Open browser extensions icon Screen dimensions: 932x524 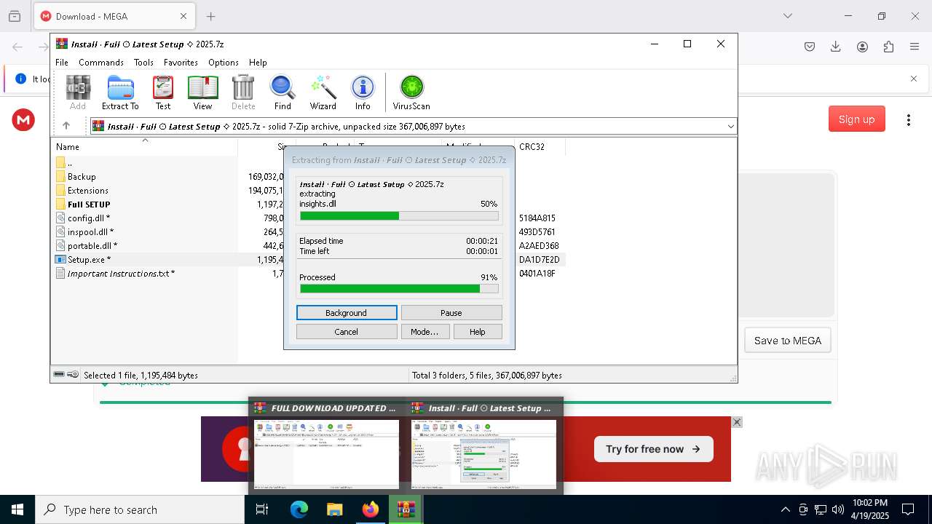click(888, 47)
